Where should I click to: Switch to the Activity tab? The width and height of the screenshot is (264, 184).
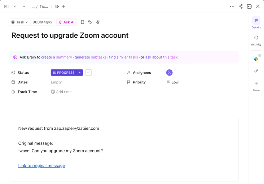pyautogui.click(x=256, y=41)
